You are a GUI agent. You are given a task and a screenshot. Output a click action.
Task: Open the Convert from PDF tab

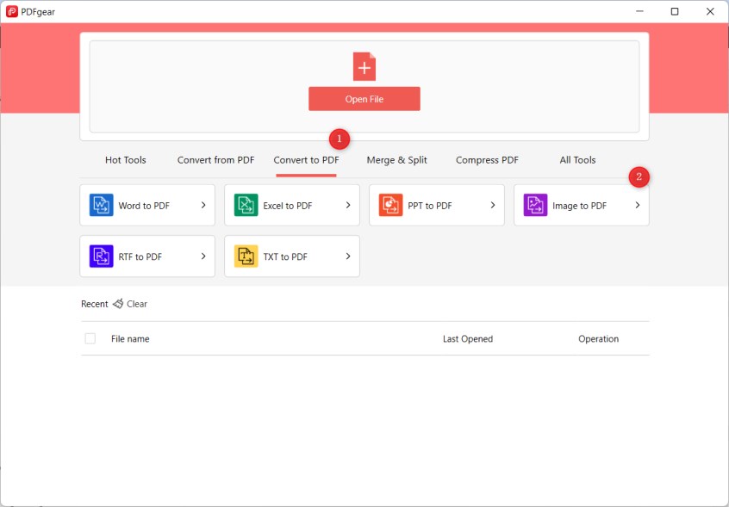click(x=215, y=160)
